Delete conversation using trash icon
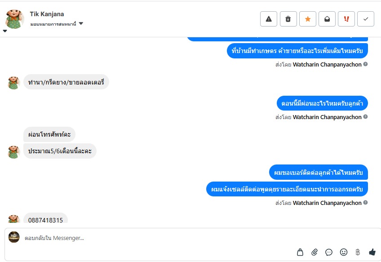The height and width of the screenshot is (262, 381). pyautogui.click(x=288, y=19)
